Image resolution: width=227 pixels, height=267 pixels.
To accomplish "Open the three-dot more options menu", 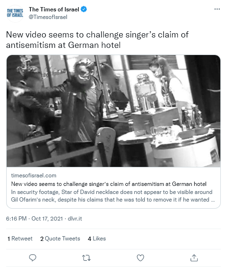I will [217, 9].
